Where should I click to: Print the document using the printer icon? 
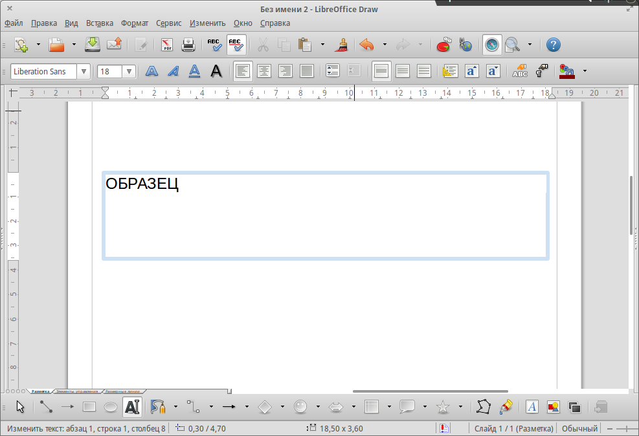(188, 45)
